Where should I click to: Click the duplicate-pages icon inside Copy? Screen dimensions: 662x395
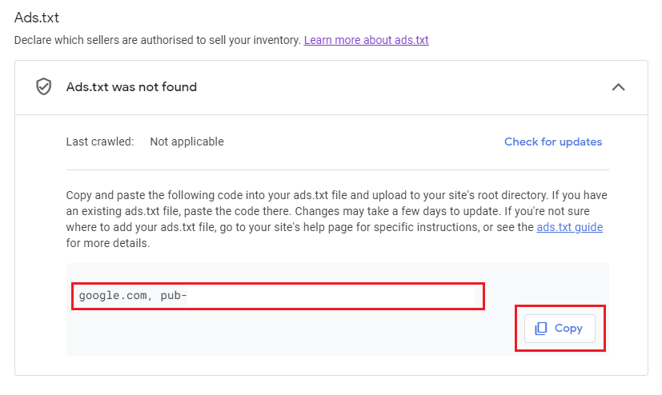[541, 329]
